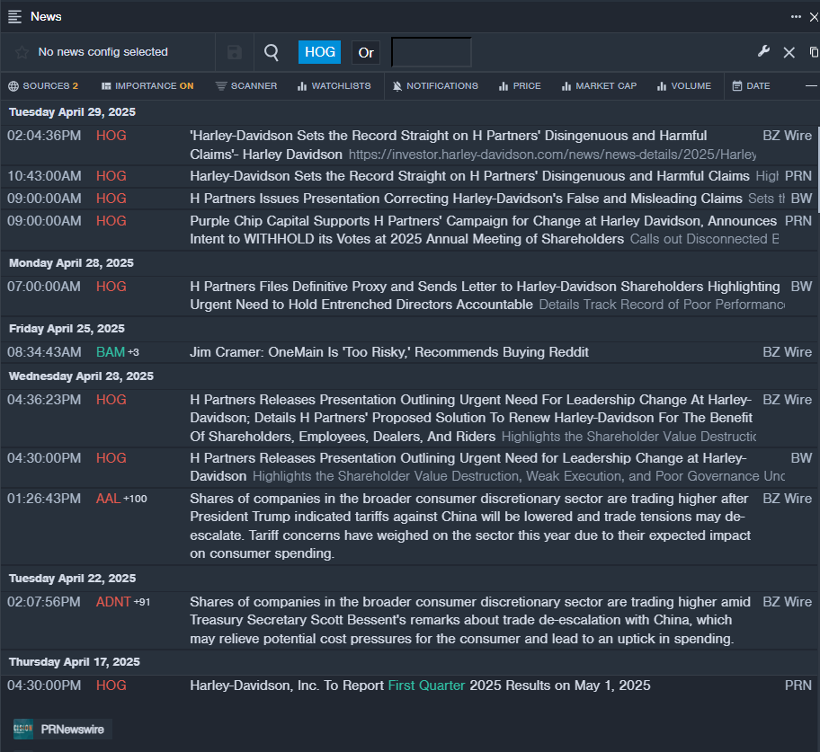
Task: Open the Notifications filter
Action: (x=435, y=86)
